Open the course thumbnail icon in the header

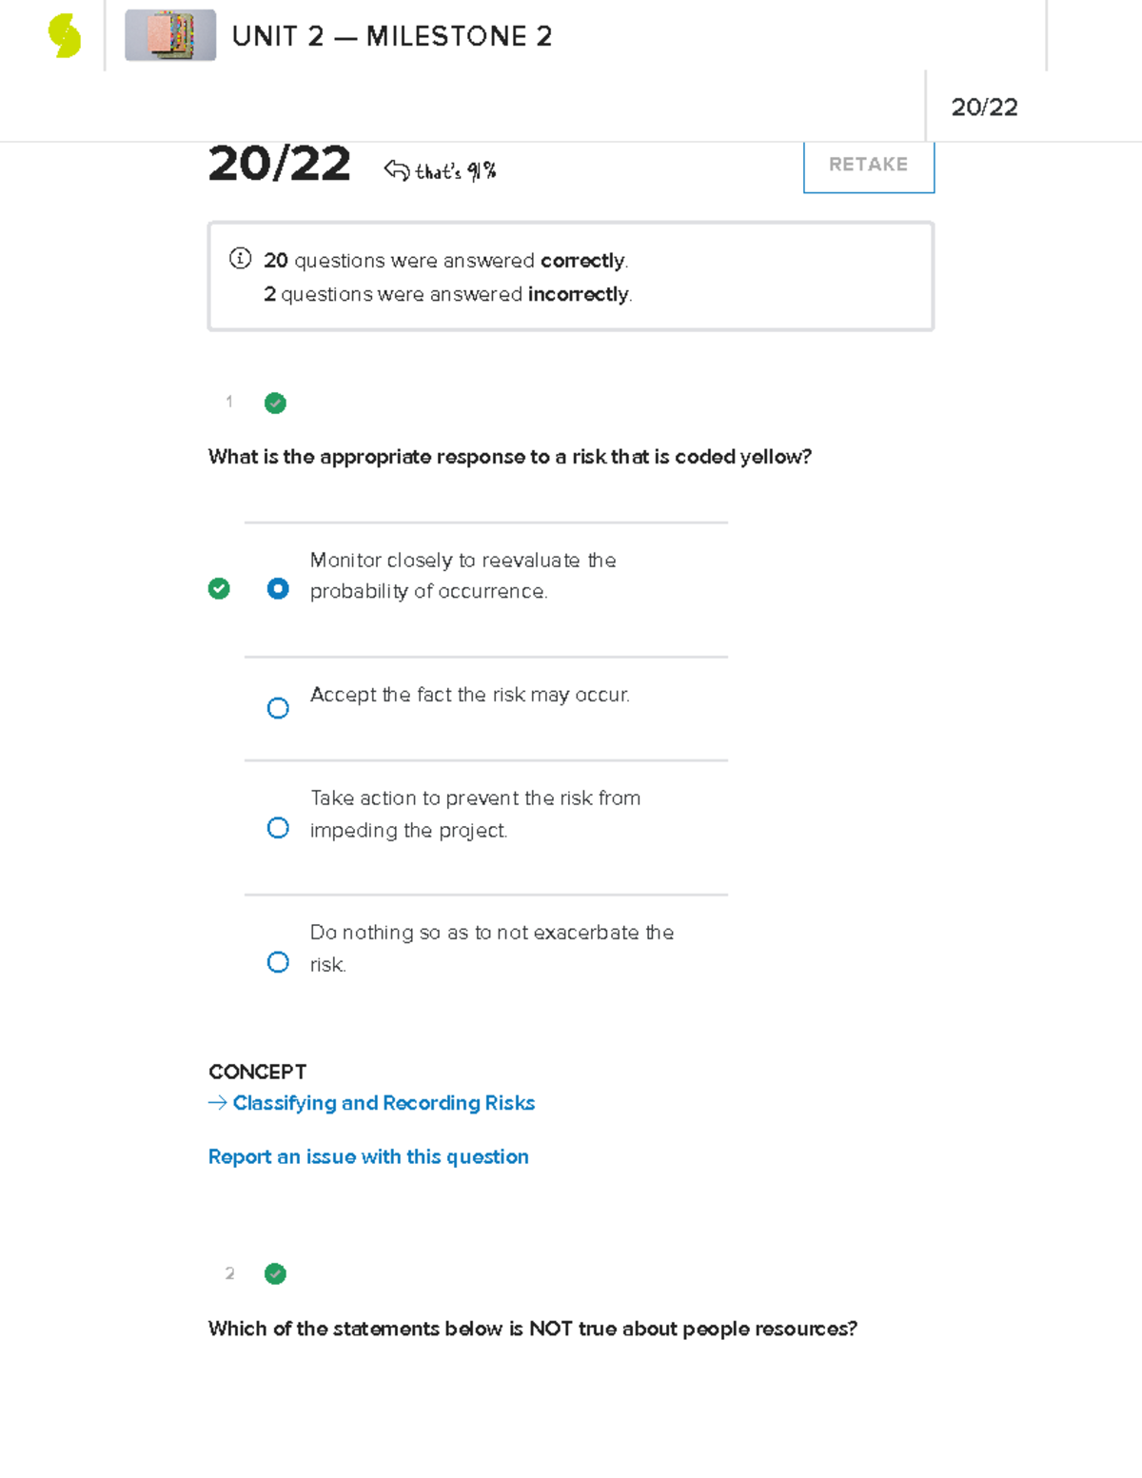170,36
